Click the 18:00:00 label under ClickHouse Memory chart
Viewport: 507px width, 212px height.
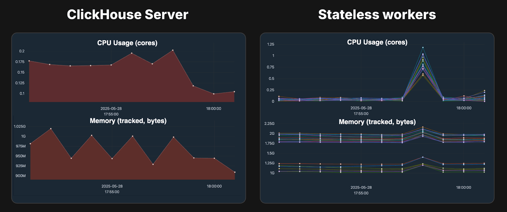coord(214,186)
